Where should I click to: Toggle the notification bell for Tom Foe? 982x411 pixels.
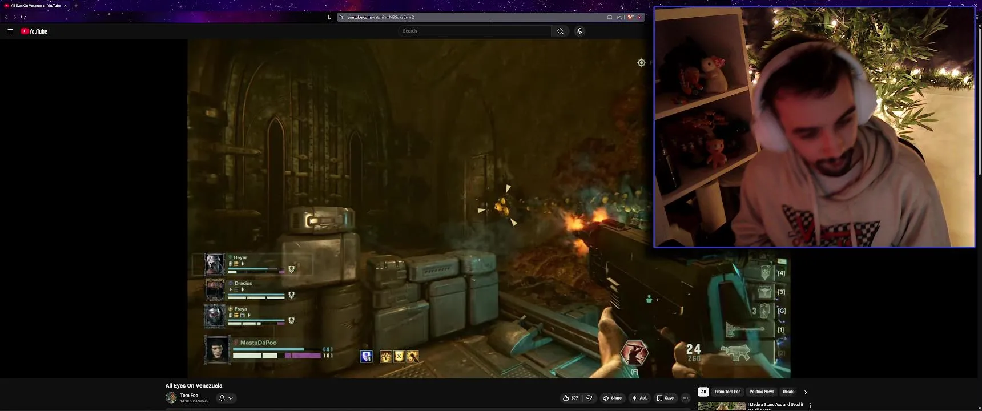pos(222,398)
